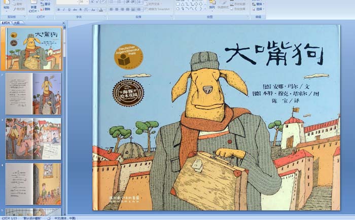The image size is (355, 220).
Task: Click the Clear Formatting icon
Action: pyautogui.click(x=103, y=2)
